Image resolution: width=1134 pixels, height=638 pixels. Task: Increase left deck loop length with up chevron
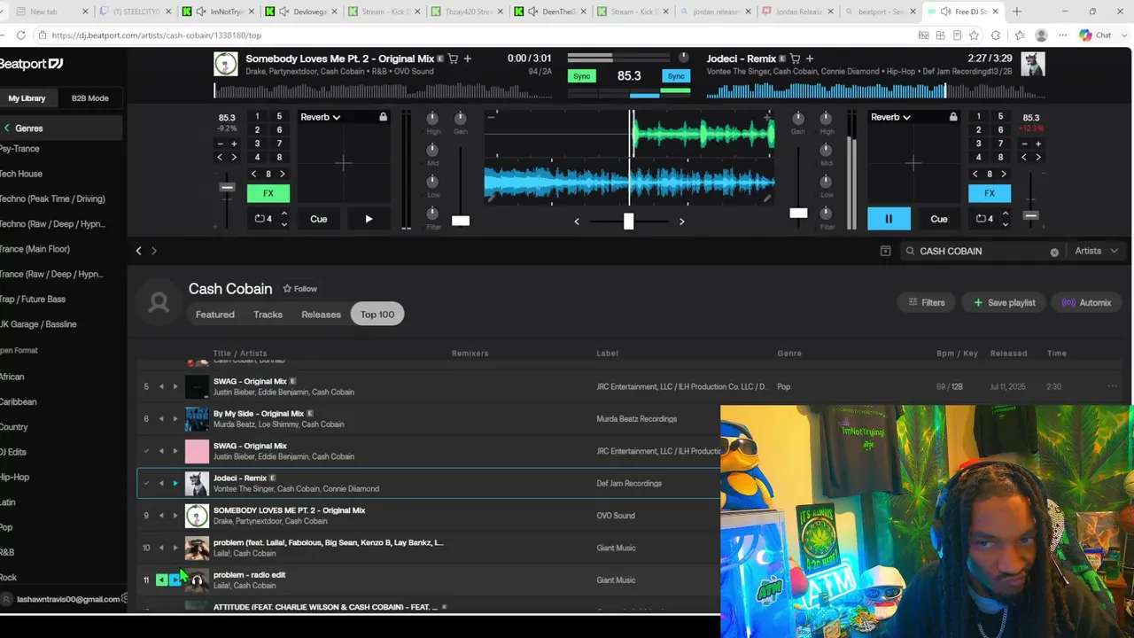point(284,214)
